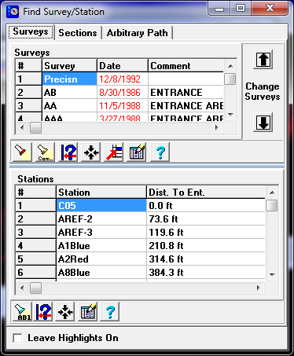This screenshot has width=294, height=356.
Task: Click the stations vertical scrollbar thumb
Action: [272, 205]
